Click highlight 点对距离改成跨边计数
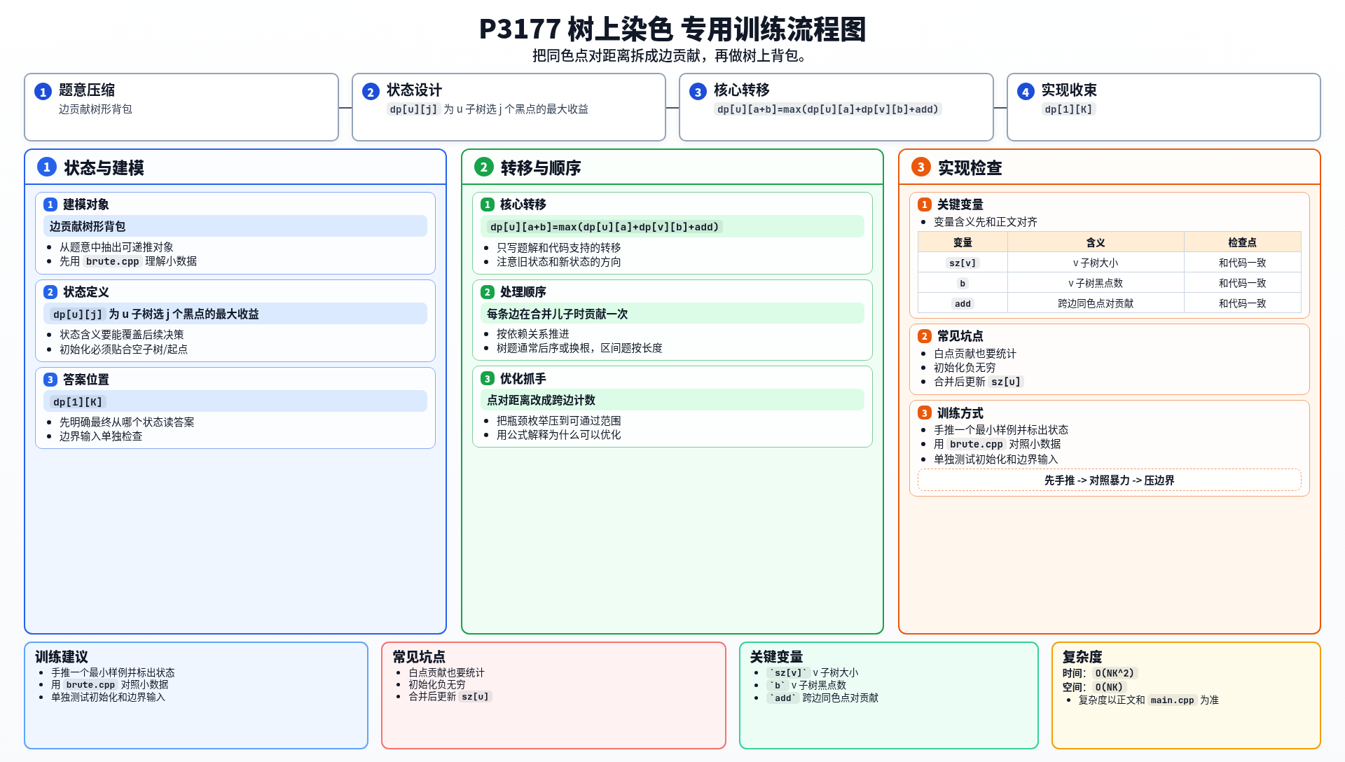The image size is (1345, 762). point(672,399)
